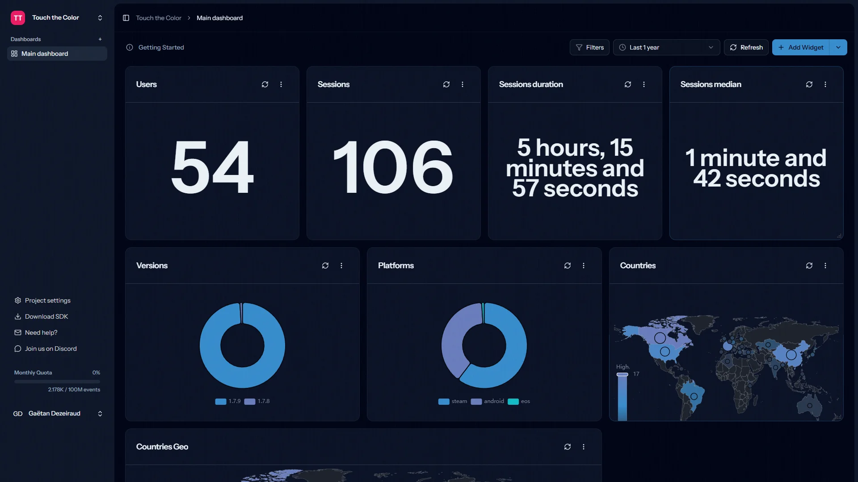Add a new dashboard with plus icon
Viewport: 858px width, 482px height.
100,39
